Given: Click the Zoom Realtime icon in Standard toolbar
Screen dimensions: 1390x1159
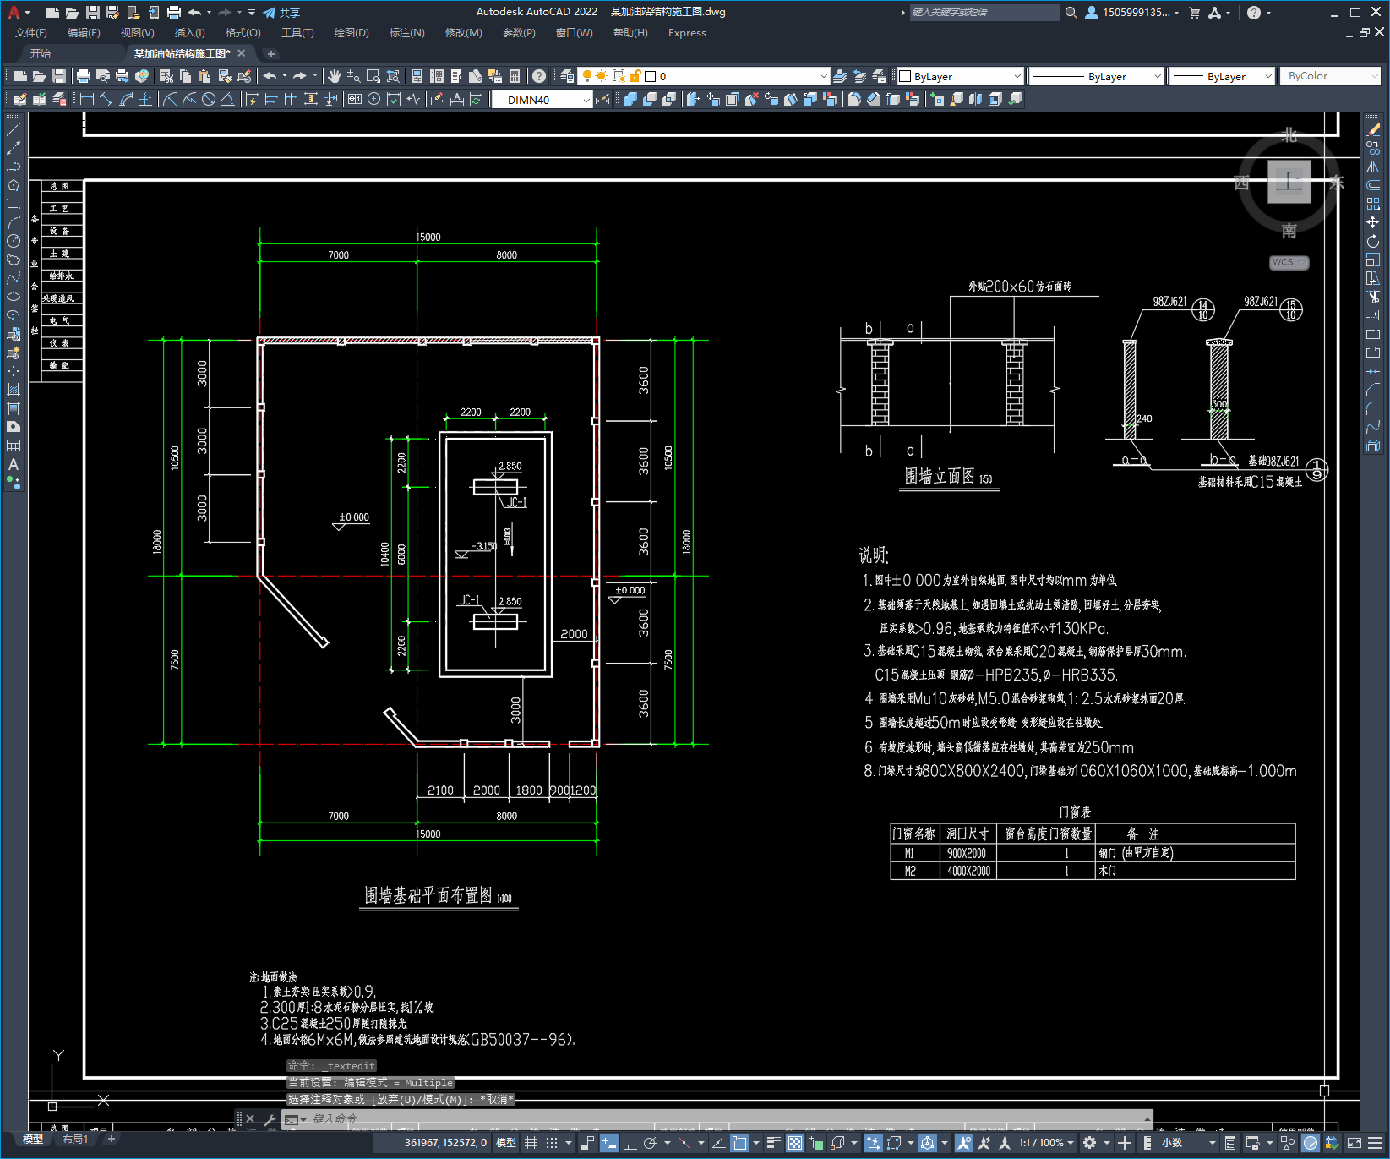Looking at the screenshot, I should tap(353, 76).
